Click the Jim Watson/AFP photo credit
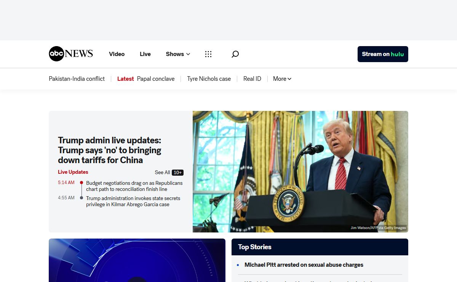 pos(378,228)
